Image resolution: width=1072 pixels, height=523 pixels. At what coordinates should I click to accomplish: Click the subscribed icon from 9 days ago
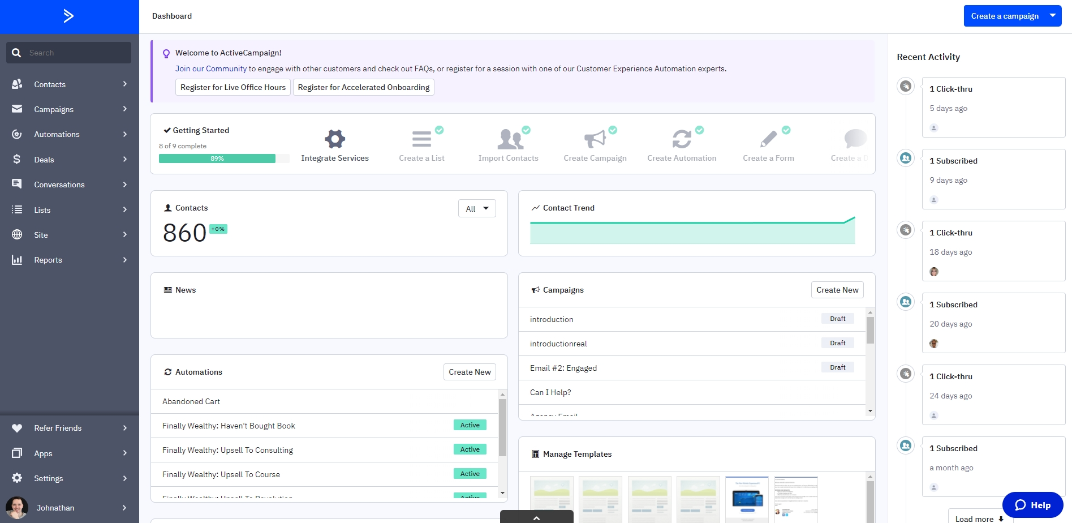(x=906, y=158)
